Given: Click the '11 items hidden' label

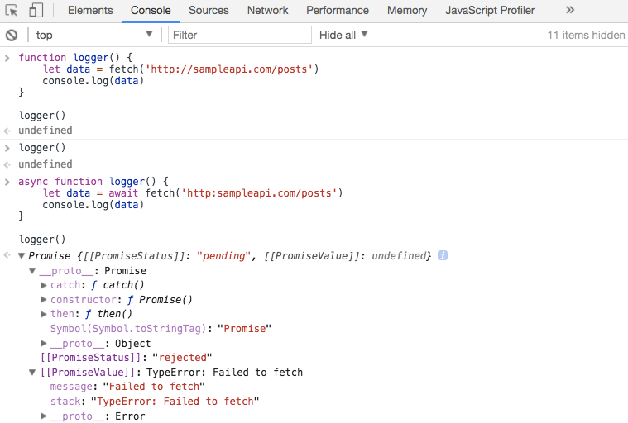Looking at the screenshot, I should click(586, 36).
